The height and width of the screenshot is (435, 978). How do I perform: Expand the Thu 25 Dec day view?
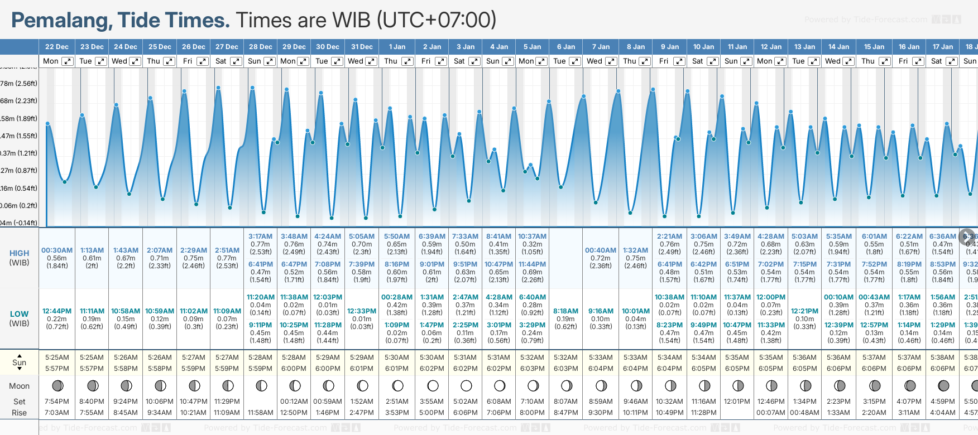coord(169,61)
